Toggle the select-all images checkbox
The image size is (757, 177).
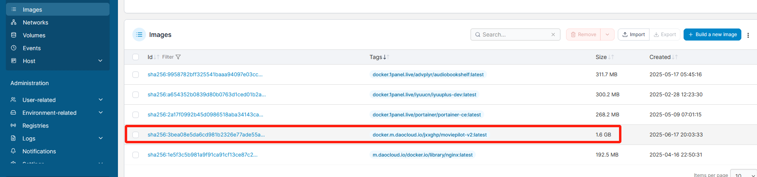[136, 57]
